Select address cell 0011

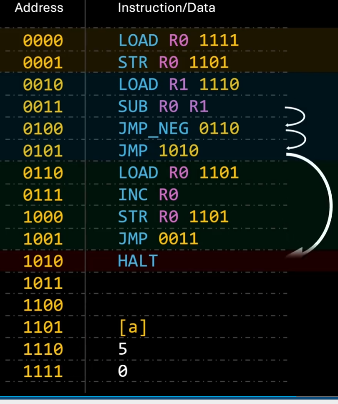43,107
